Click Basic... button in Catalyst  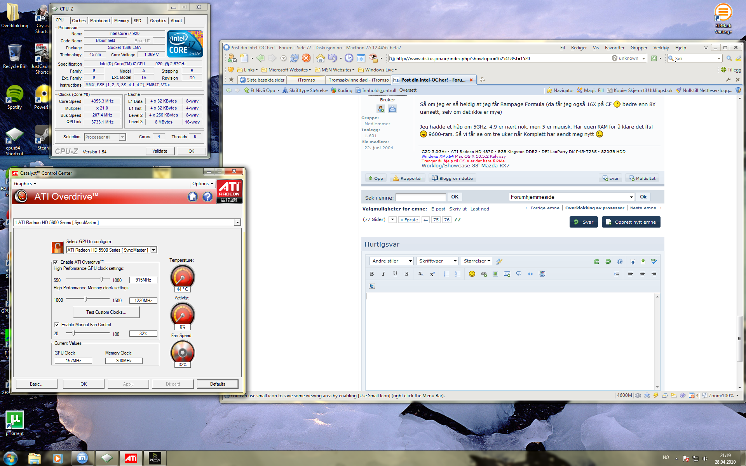pos(37,384)
